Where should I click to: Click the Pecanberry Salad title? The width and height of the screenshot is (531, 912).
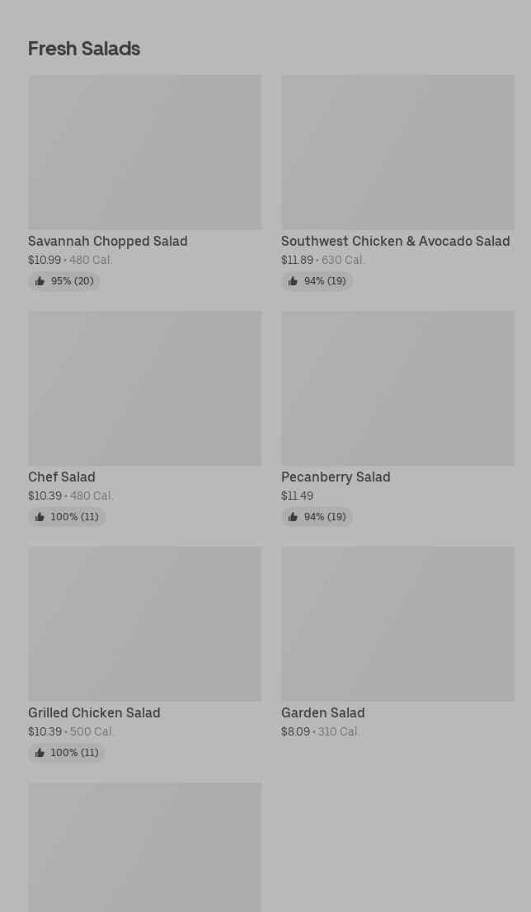tap(336, 477)
